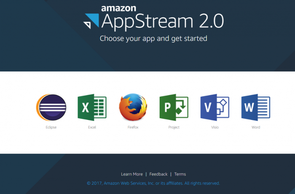This screenshot has height=194, width=295.
Task: Open the Excel application icon
Action: pyautogui.click(x=92, y=107)
